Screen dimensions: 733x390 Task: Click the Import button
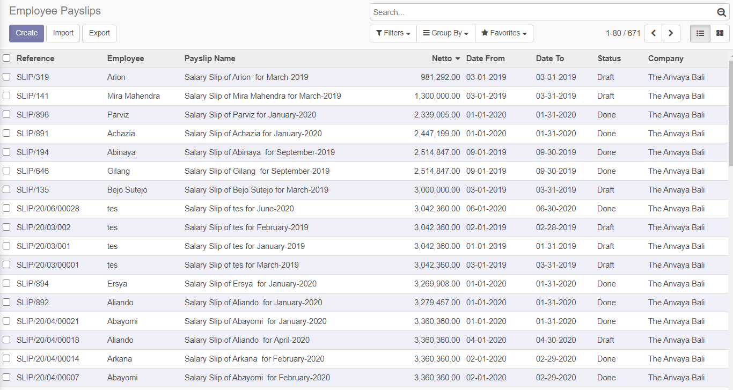[63, 33]
